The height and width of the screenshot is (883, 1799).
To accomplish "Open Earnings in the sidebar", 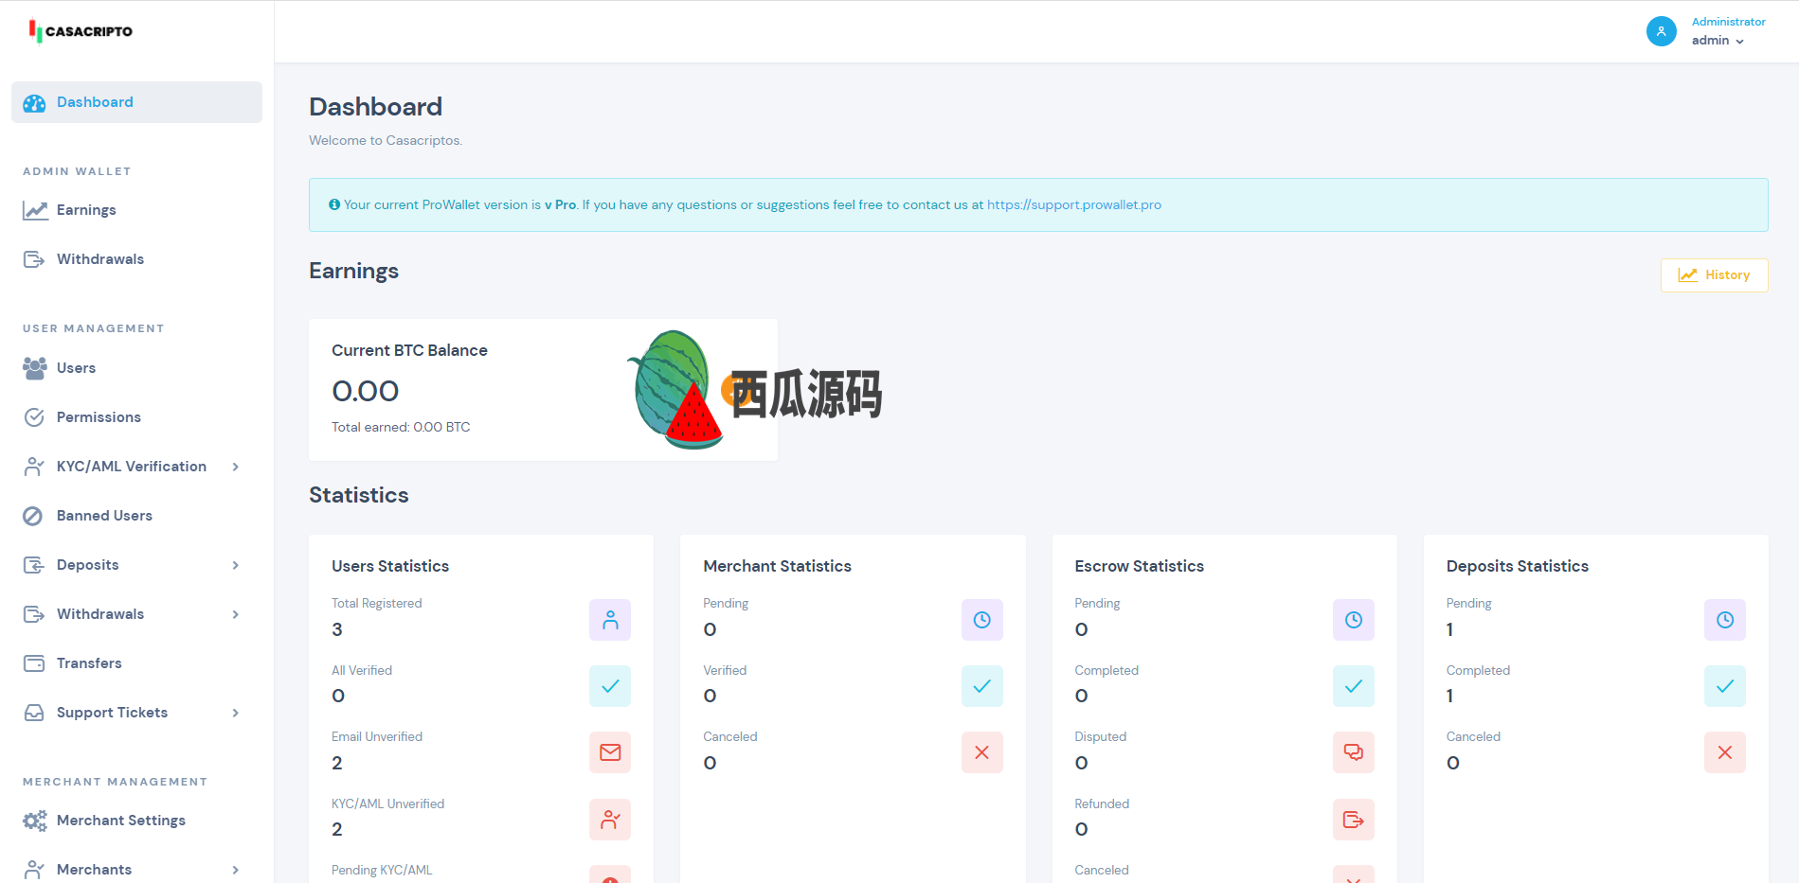I will 86,210.
